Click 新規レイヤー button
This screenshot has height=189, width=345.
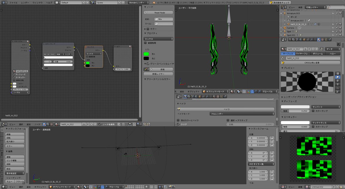point(159,74)
